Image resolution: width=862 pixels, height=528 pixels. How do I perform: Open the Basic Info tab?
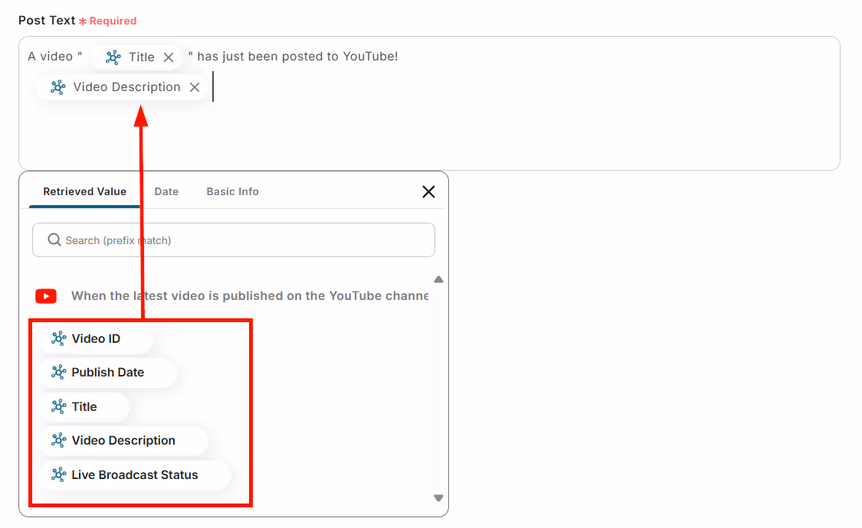(232, 191)
